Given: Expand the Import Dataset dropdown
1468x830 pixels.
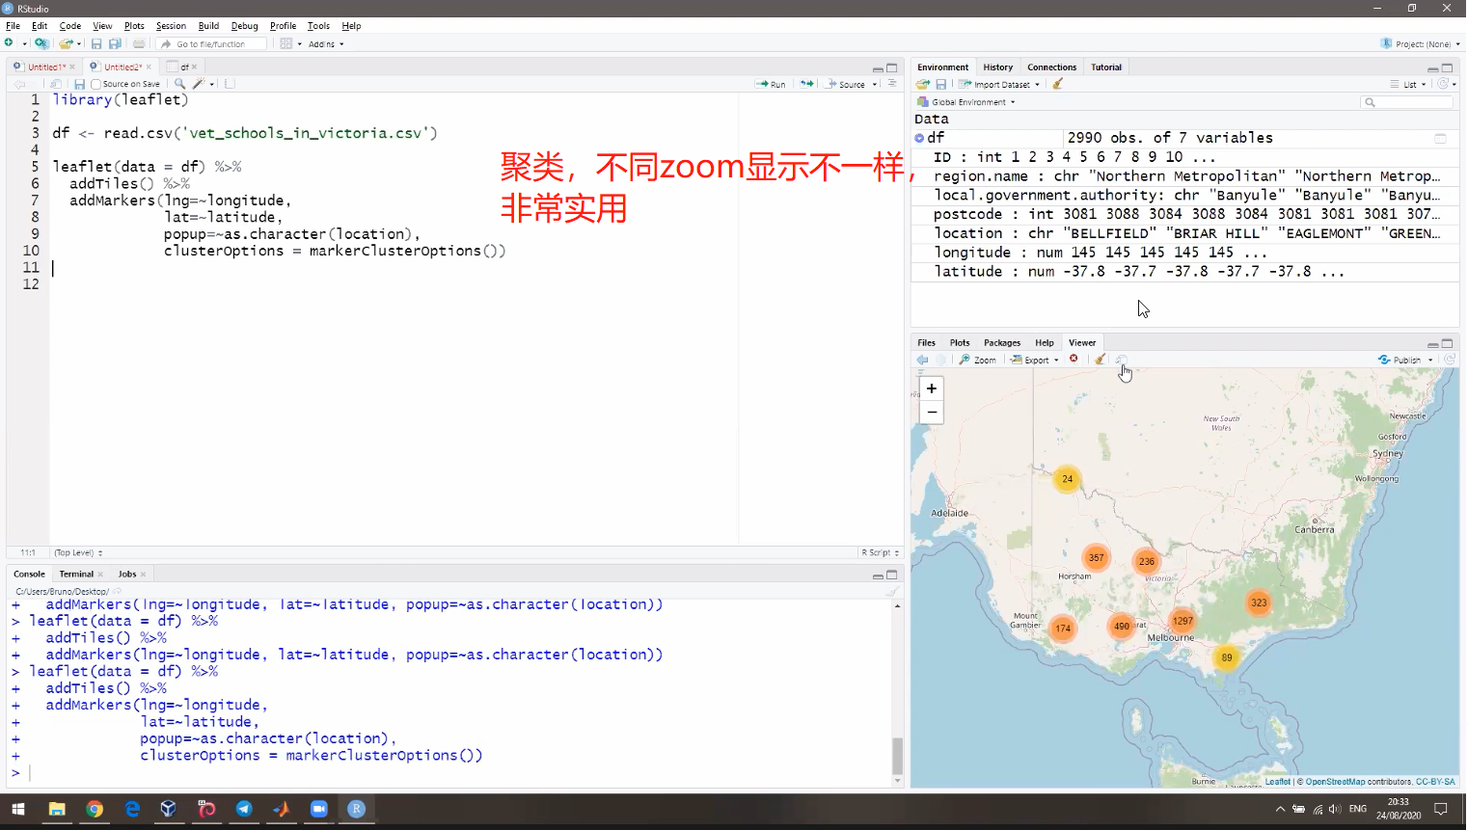Looking at the screenshot, I should [x=999, y=84].
